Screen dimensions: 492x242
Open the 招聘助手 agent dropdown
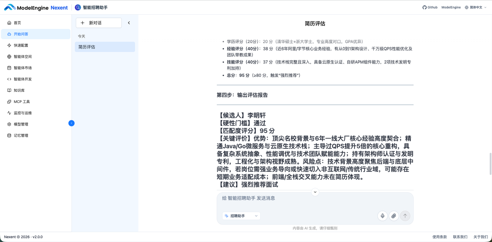241,216
